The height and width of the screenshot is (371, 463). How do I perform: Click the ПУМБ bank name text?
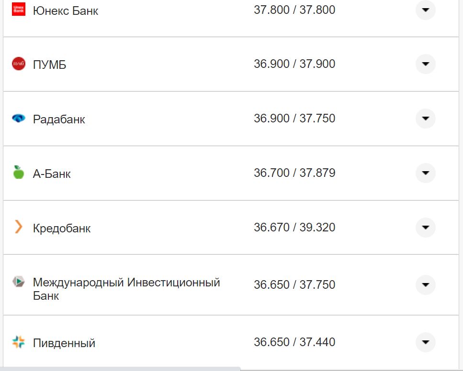point(48,64)
